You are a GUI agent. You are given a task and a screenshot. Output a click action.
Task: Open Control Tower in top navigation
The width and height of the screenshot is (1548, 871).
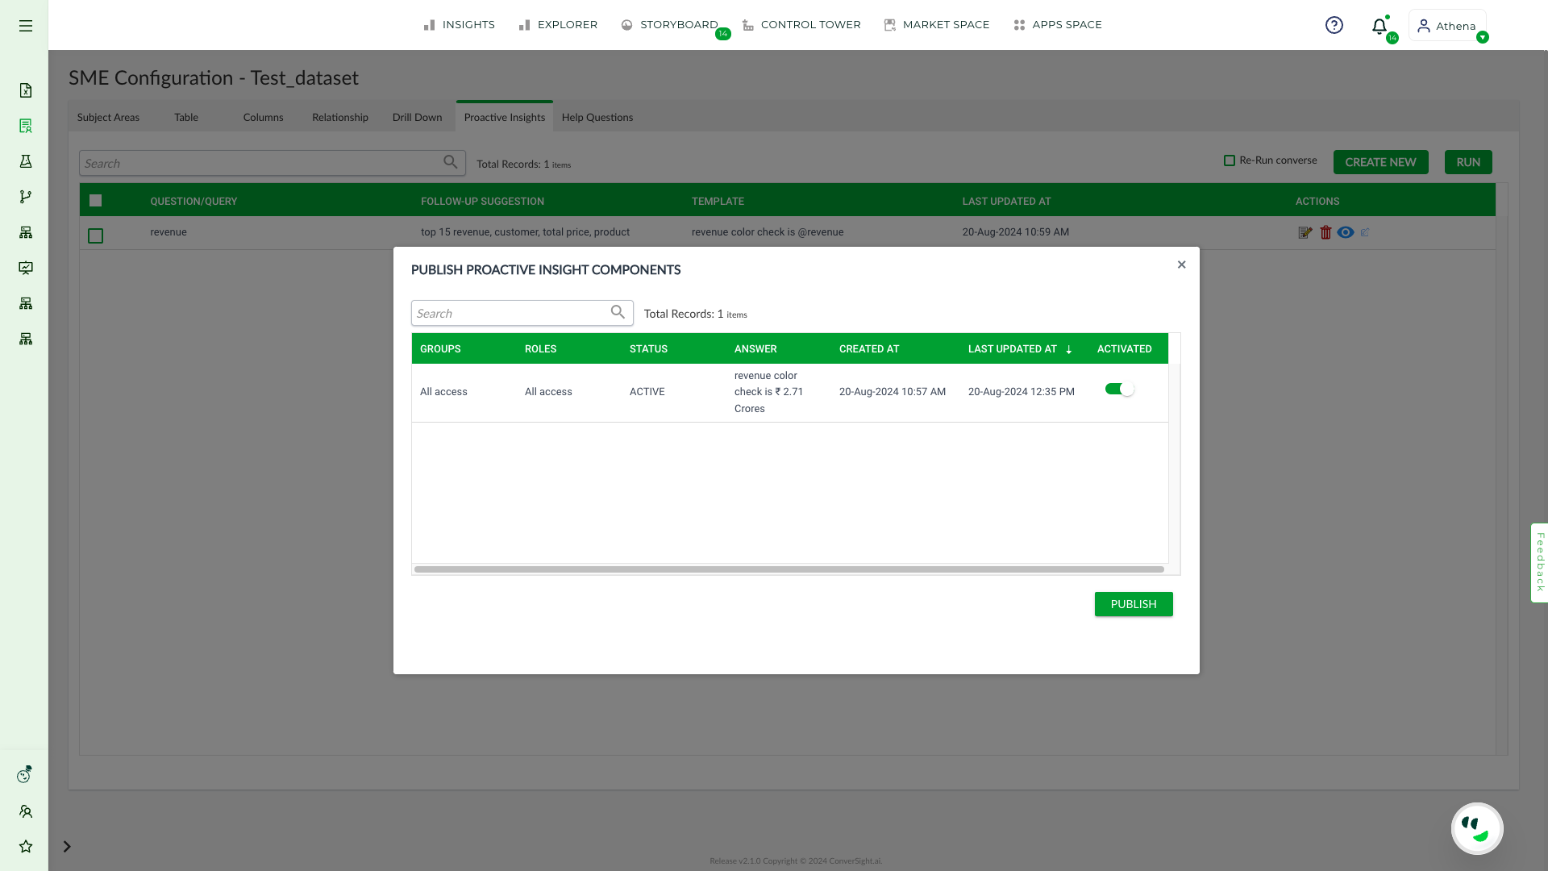click(801, 24)
